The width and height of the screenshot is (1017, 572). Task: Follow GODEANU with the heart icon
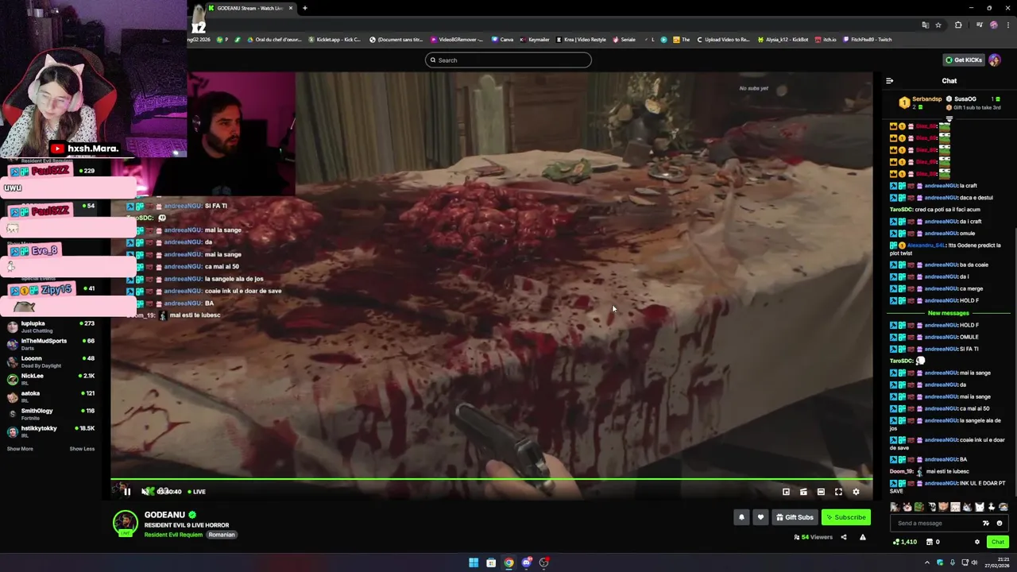pyautogui.click(x=760, y=517)
